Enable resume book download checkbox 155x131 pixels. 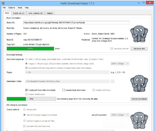pyautogui.click(x=63, y=90)
